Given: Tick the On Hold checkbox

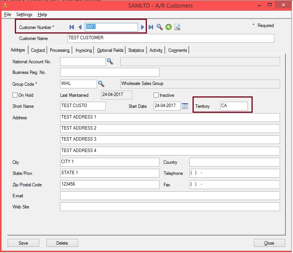Looking at the screenshot, I should pyautogui.click(x=15, y=95).
